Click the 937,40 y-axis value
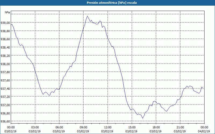The image size is (215, 134). click(x=5, y=89)
